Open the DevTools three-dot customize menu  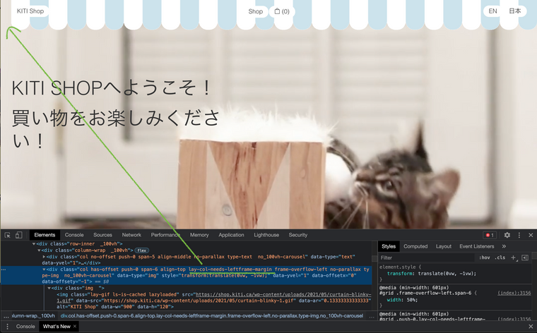tap(519, 235)
